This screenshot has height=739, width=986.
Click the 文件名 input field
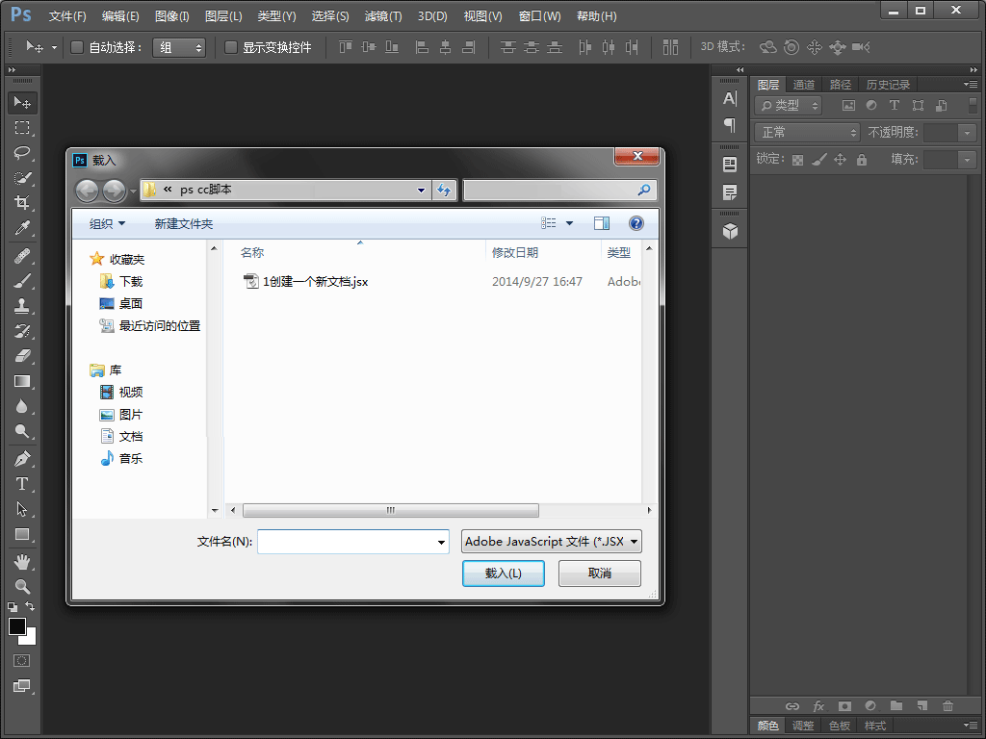[x=352, y=543]
